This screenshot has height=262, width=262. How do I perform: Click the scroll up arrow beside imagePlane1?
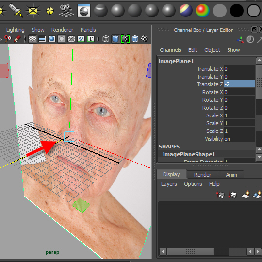(x=259, y=61)
